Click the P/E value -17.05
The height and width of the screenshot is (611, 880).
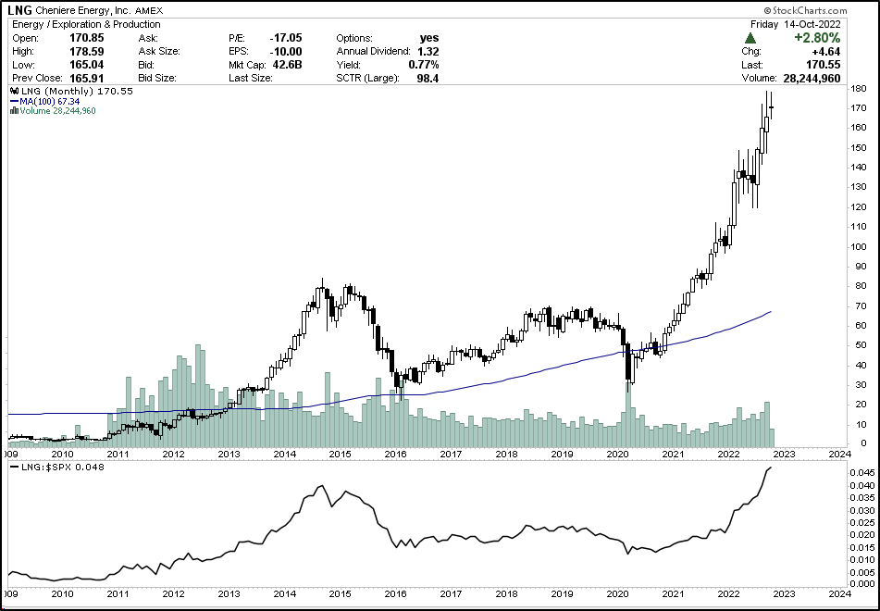click(286, 38)
